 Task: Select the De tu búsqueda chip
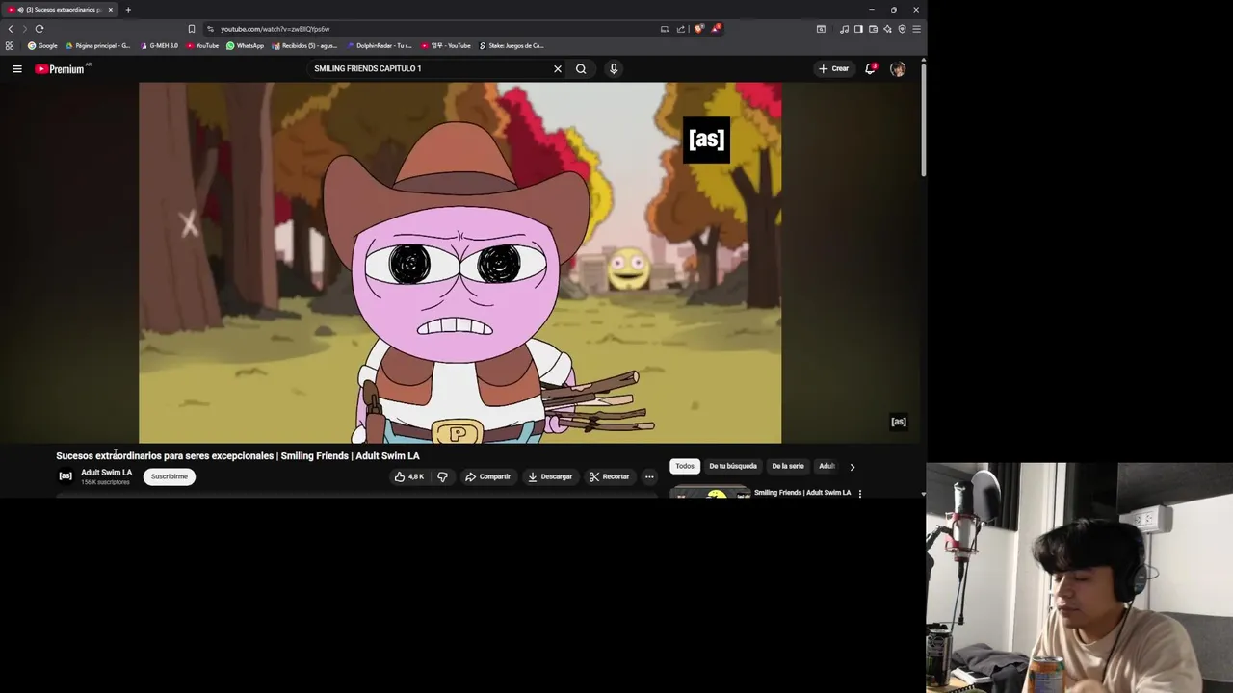tap(733, 466)
